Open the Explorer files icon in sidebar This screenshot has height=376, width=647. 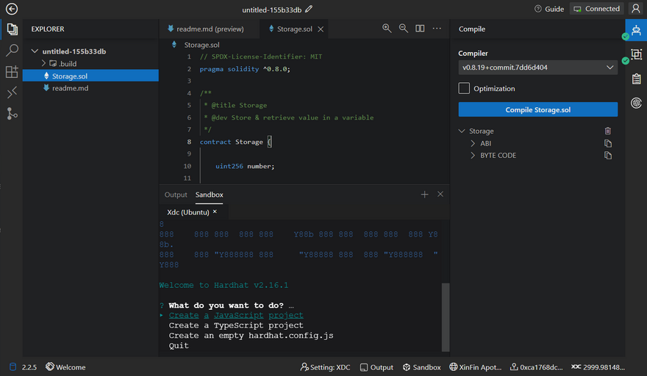tap(12, 29)
